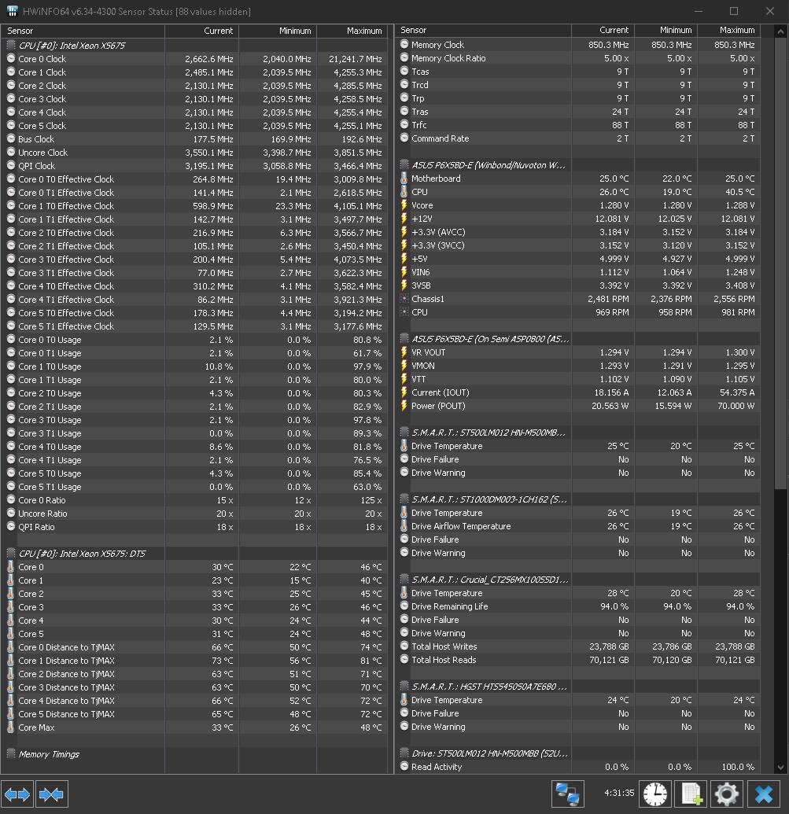Screen dimensions: 789x814
Task: Click the HWiNFO64 app icon in title bar
Action: pyautogui.click(x=12, y=11)
